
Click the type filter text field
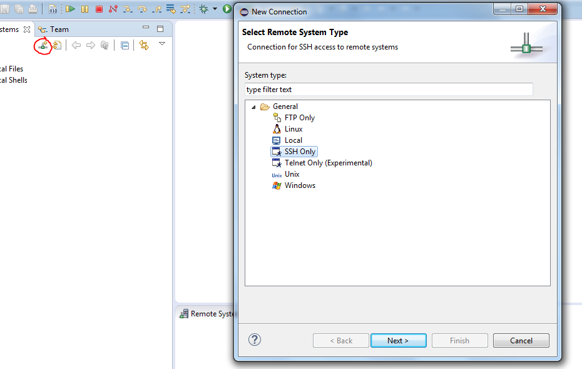[x=388, y=90]
